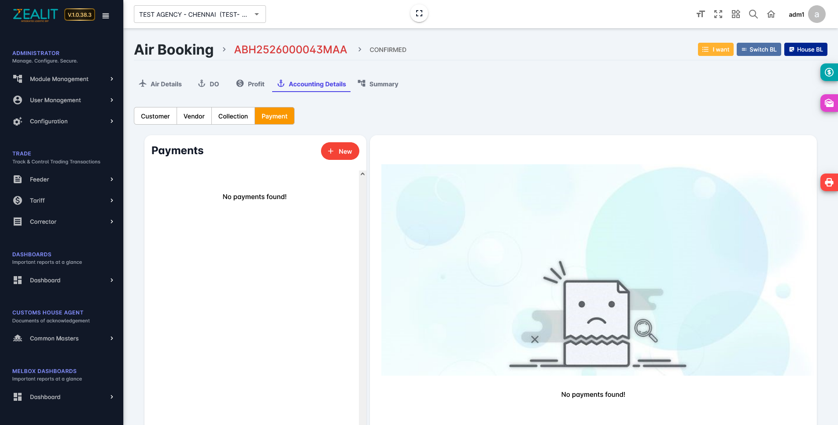Expand the Tariff sidebar menu
This screenshot has height=425, width=838.
63,201
